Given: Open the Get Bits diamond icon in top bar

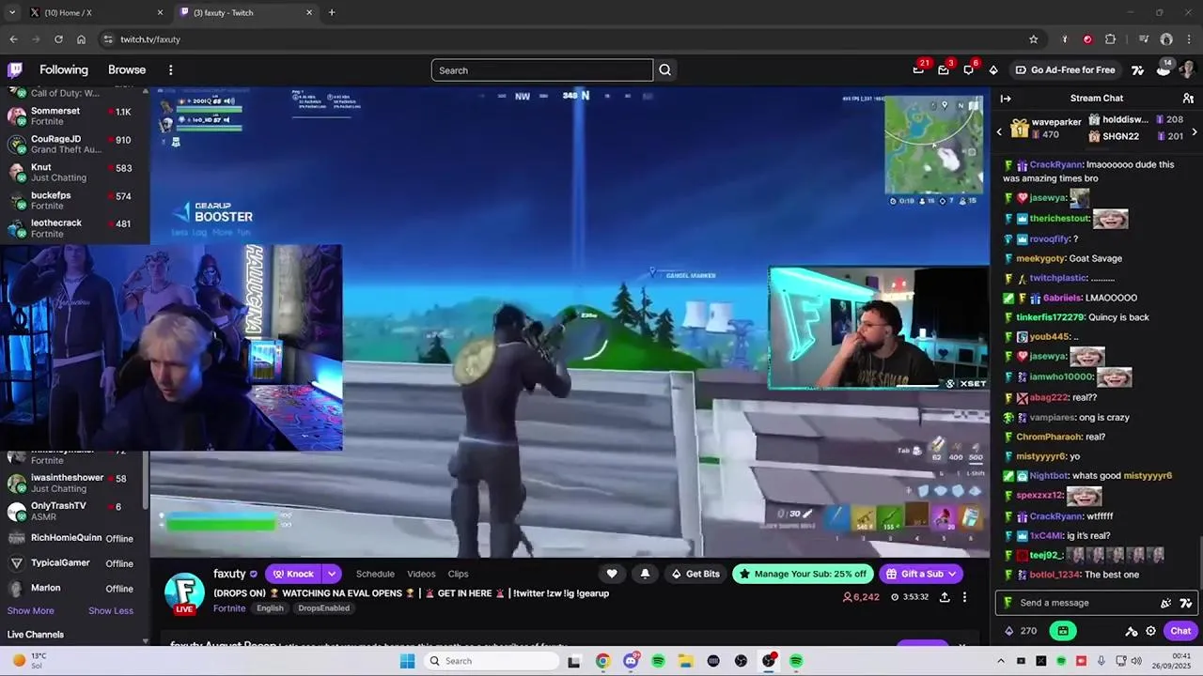Looking at the screenshot, I should [x=993, y=69].
